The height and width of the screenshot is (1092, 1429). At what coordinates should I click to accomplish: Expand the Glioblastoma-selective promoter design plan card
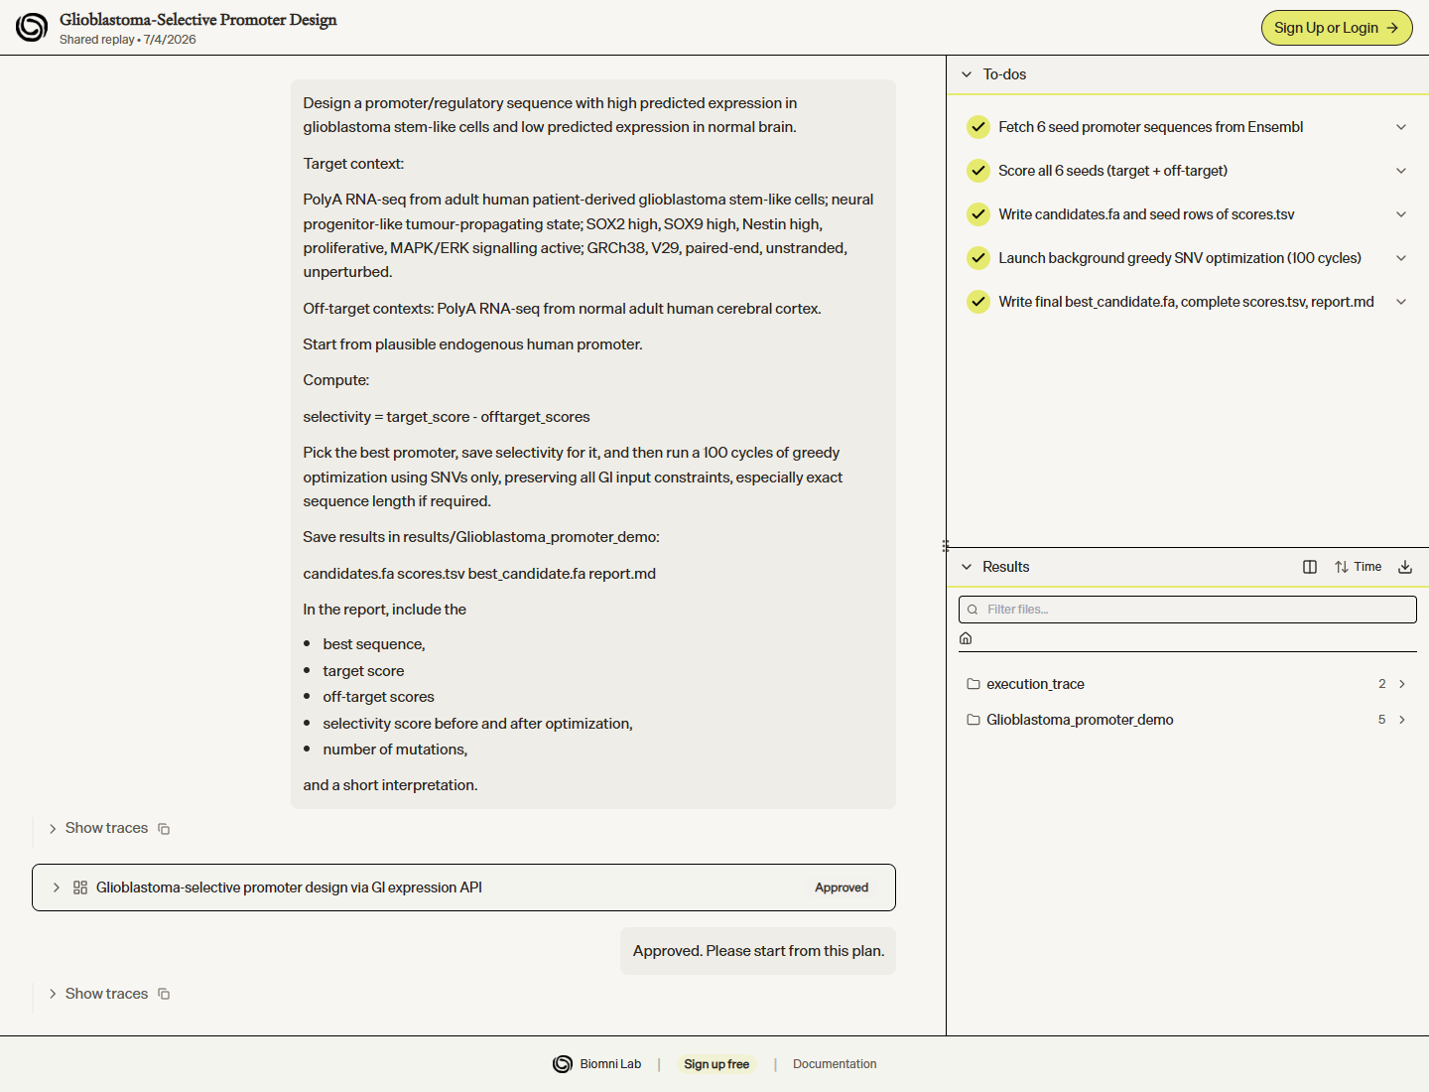click(x=56, y=887)
